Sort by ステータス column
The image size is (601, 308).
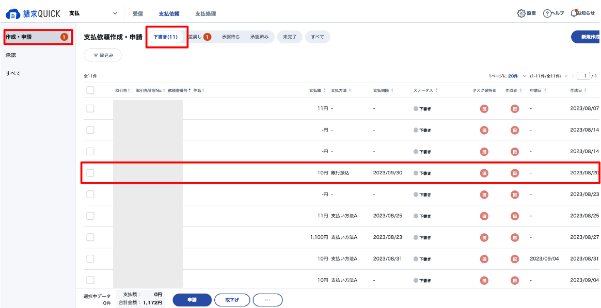[x=425, y=90]
